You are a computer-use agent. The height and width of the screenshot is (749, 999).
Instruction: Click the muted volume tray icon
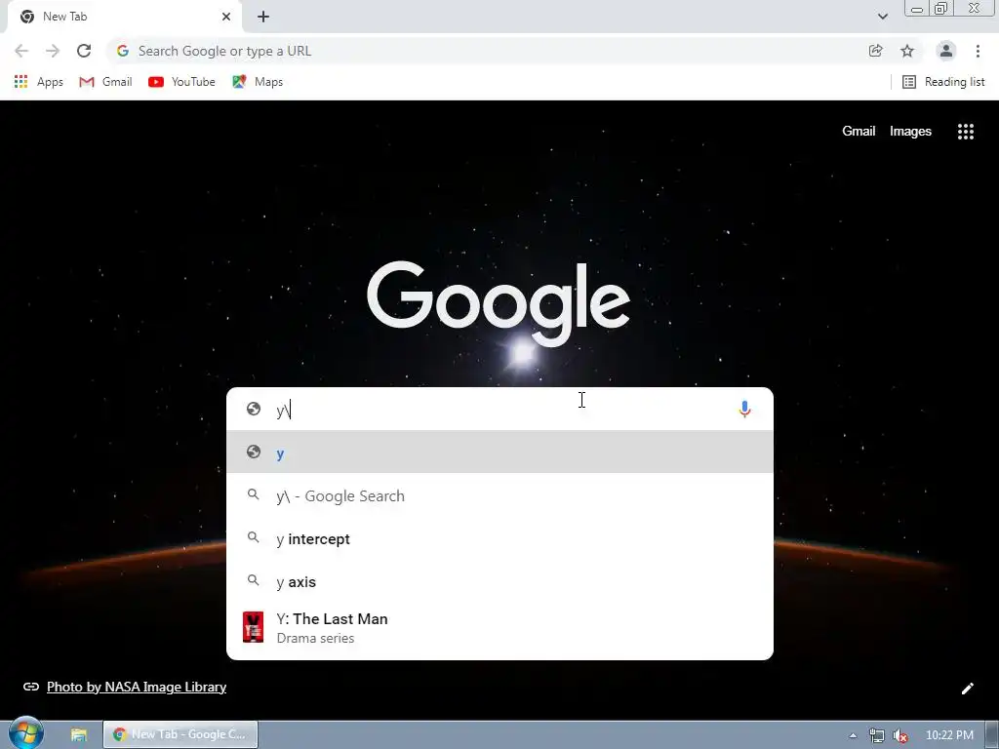point(900,735)
